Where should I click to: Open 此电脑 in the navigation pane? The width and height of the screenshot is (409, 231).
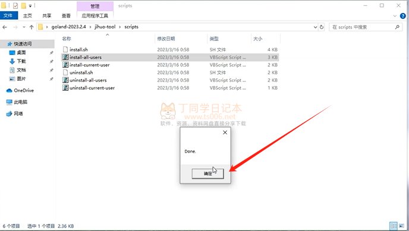[x=20, y=102]
